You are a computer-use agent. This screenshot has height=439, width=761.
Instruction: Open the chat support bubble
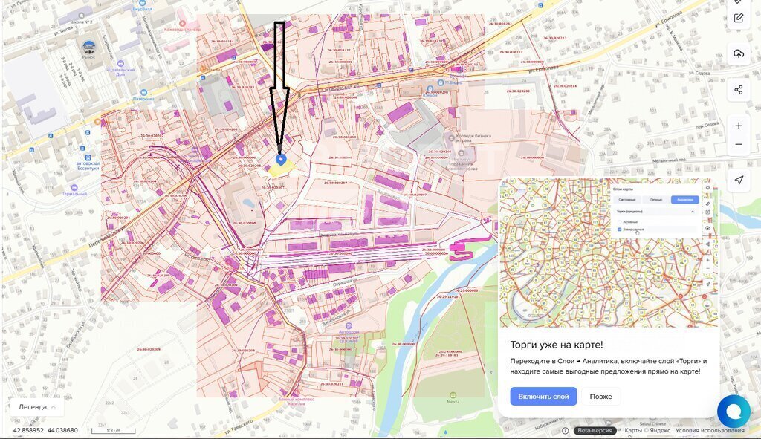(x=734, y=412)
